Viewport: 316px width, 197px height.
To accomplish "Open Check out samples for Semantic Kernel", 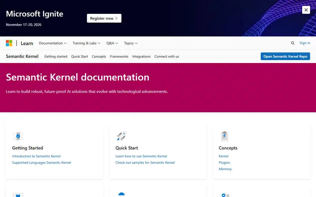I will coord(145,163).
